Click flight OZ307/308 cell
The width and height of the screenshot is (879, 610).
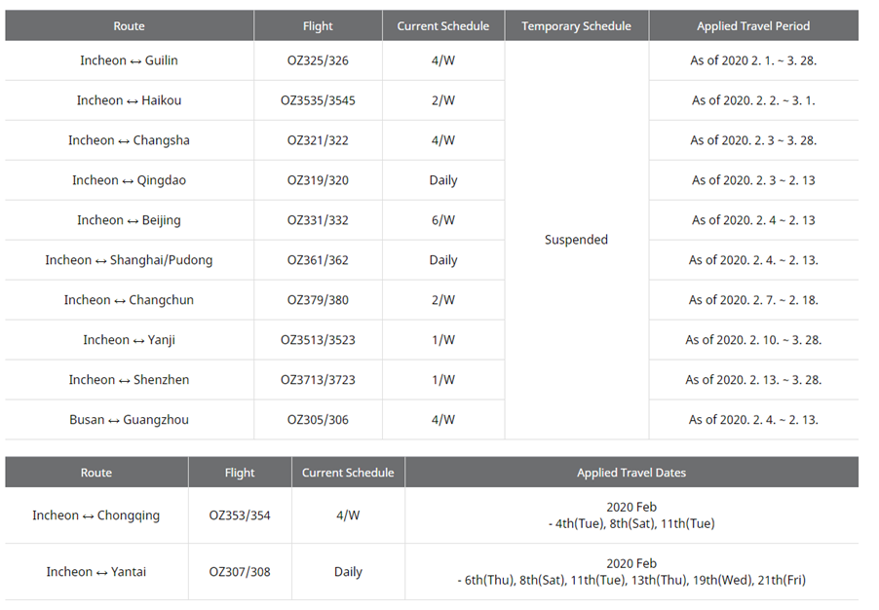tap(240, 572)
